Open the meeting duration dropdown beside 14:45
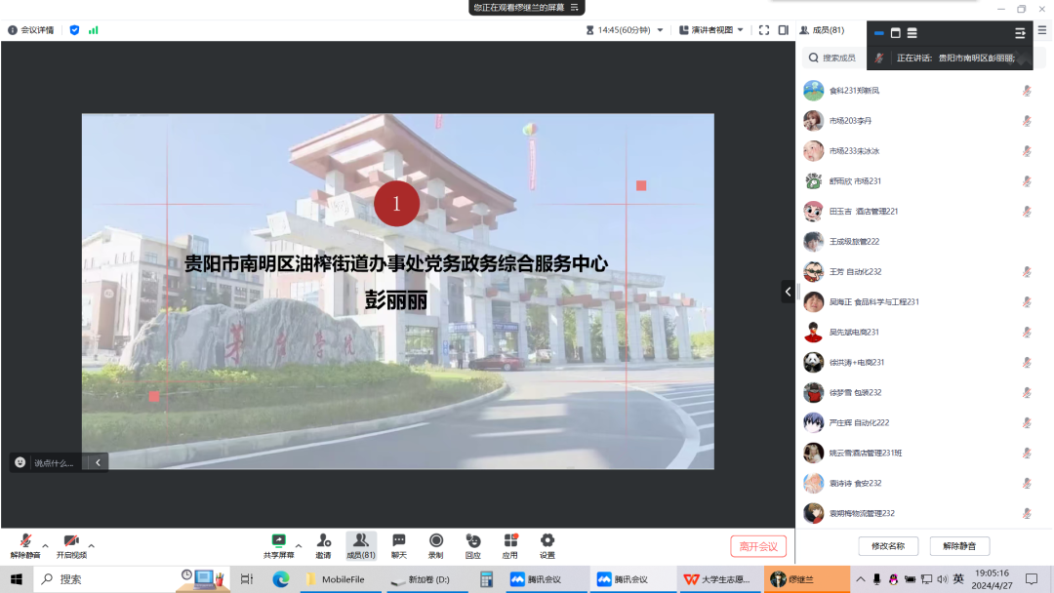 [661, 29]
